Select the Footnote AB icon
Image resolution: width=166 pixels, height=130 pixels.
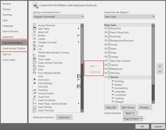pyautogui.click(x=35, y=90)
